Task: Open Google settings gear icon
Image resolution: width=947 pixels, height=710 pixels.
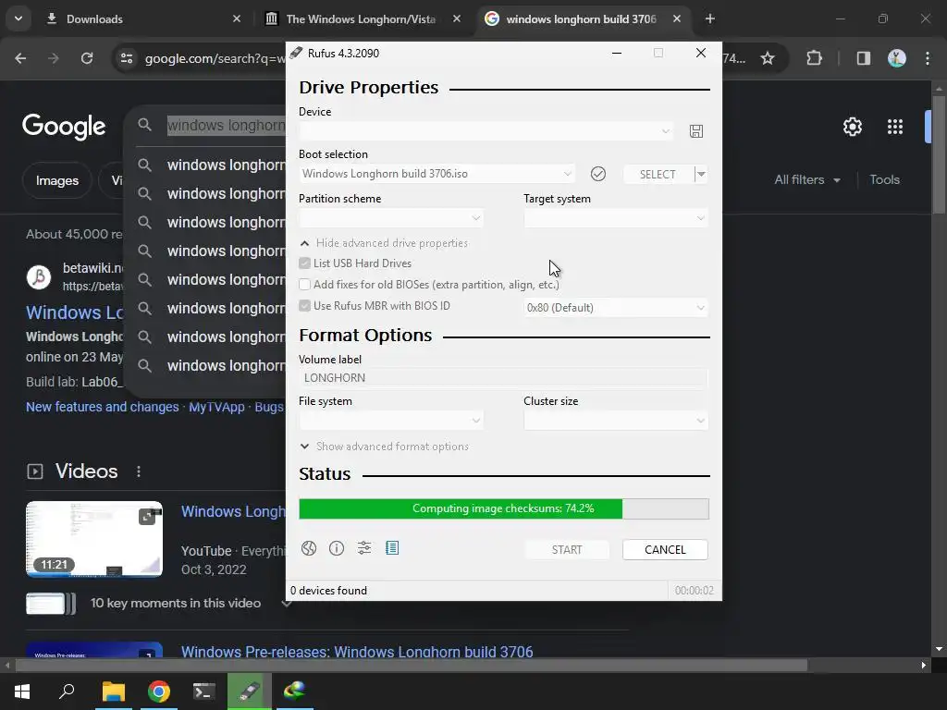Action: point(852,127)
